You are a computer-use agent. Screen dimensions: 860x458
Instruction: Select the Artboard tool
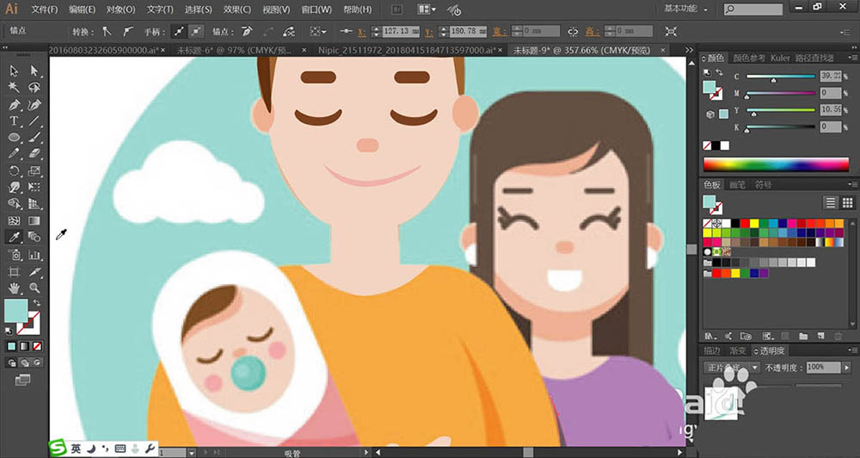[14, 272]
